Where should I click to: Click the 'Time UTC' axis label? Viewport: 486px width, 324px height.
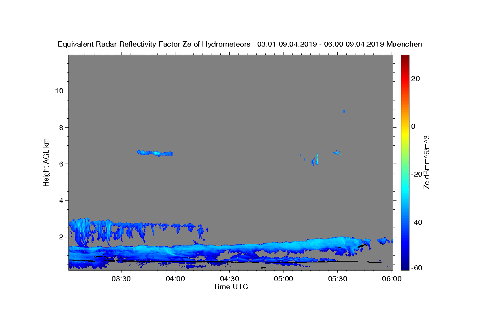pos(230,287)
